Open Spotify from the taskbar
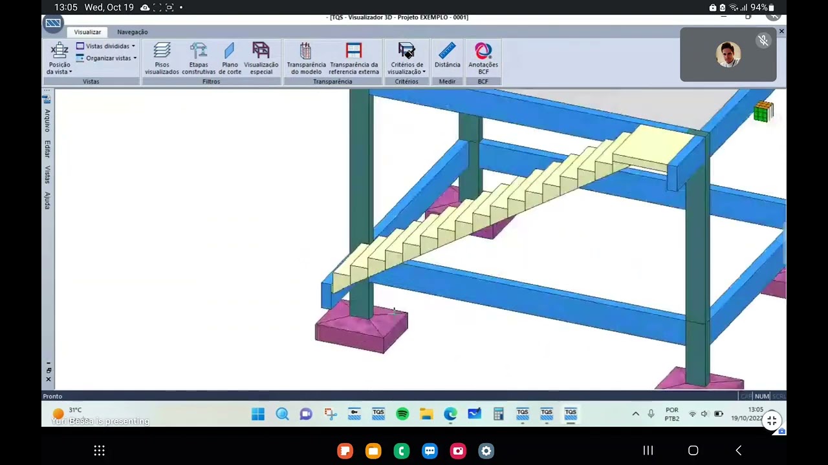The width and height of the screenshot is (828, 465). tap(402, 414)
